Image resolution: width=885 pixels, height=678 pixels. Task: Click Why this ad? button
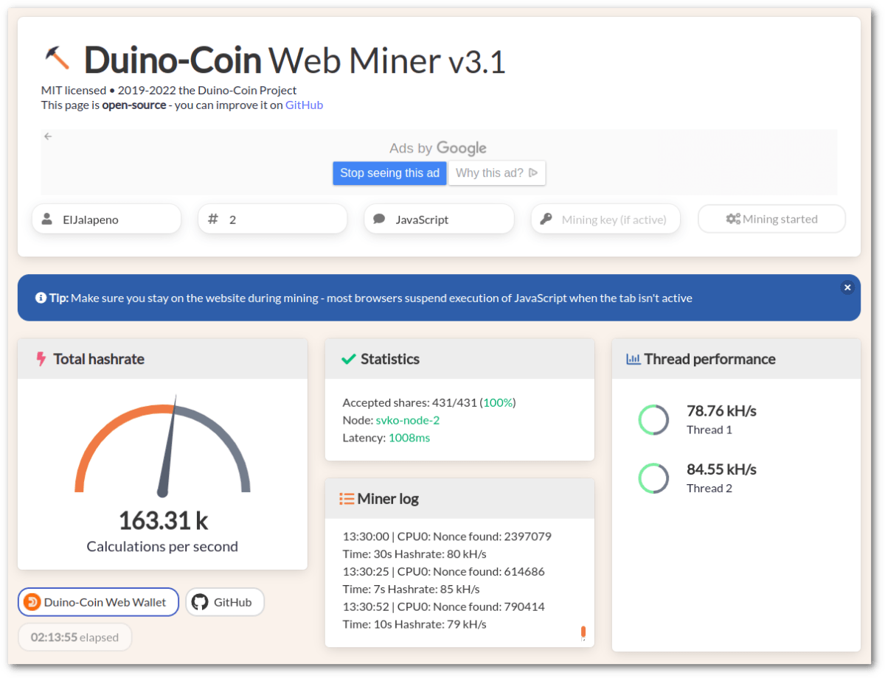(x=497, y=173)
